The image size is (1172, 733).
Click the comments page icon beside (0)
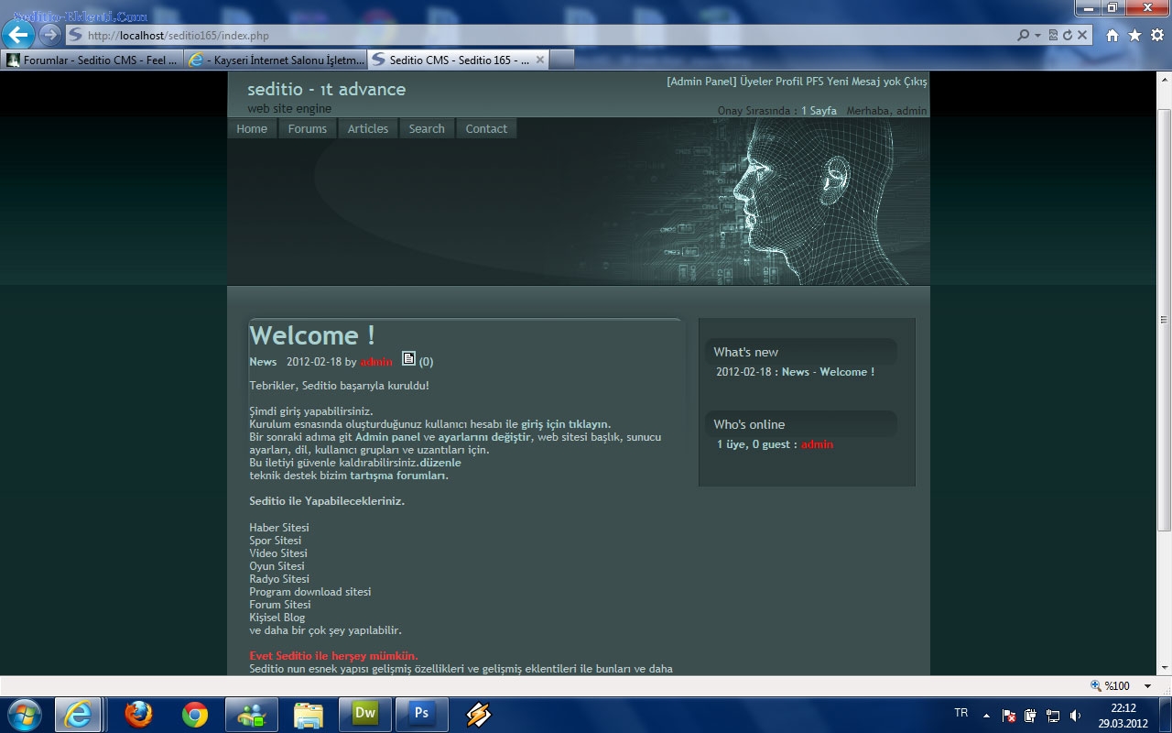(x=409, y=358)
